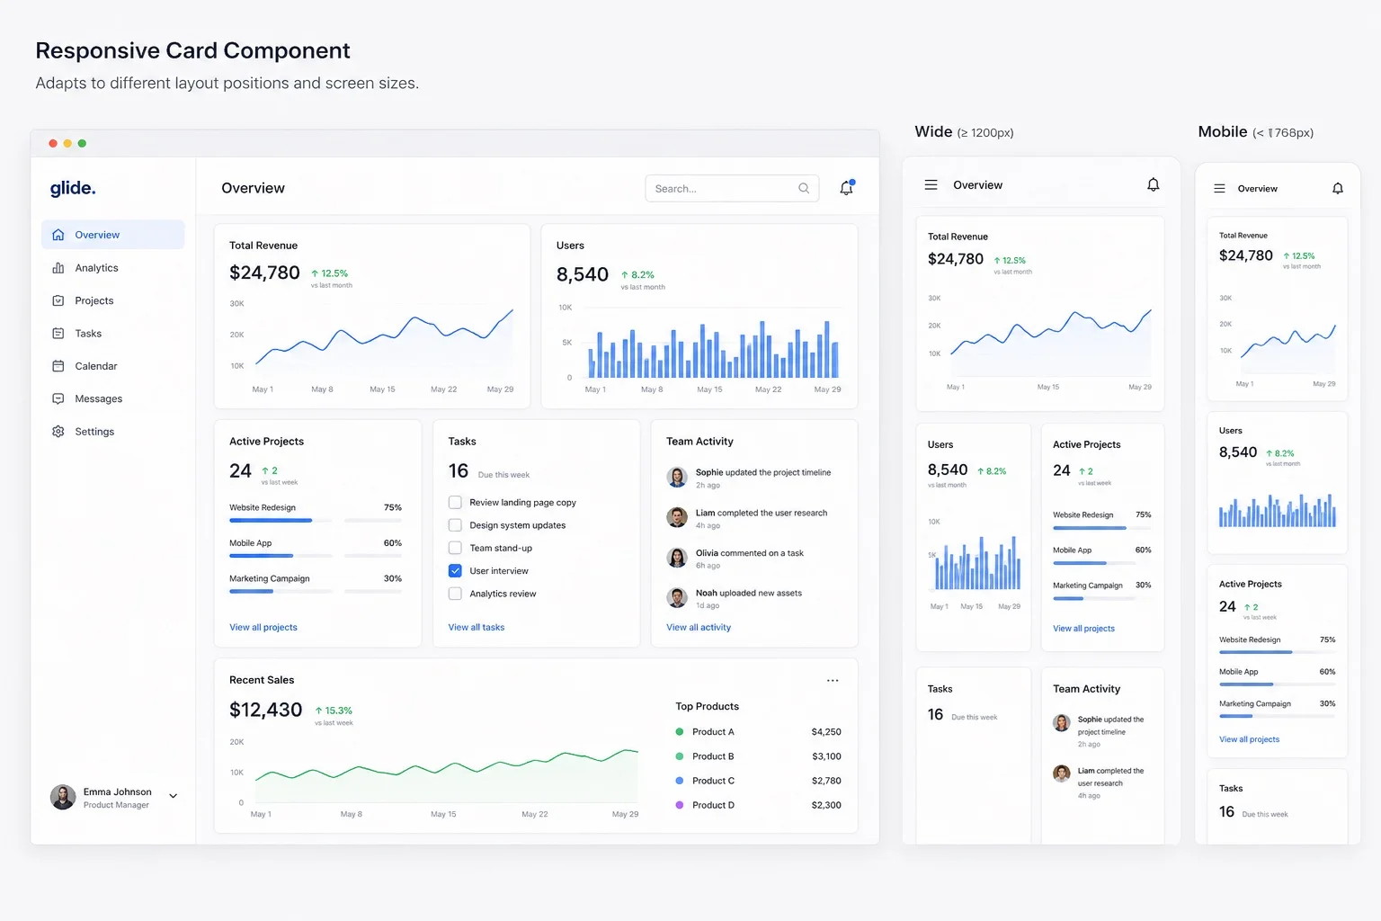Screen dimensions: 1381x921
Task: Expand Emma Johnson profile dropdown chevron
Action: coord(174,796)
